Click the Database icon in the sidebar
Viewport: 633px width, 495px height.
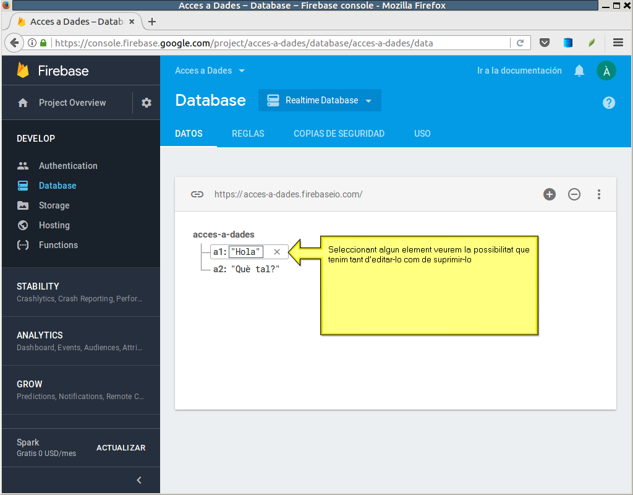[23, 186]
